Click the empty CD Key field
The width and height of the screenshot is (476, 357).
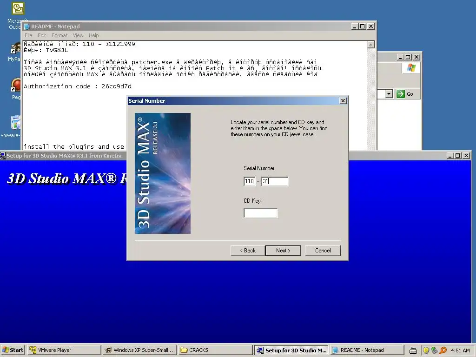point(260,213)
